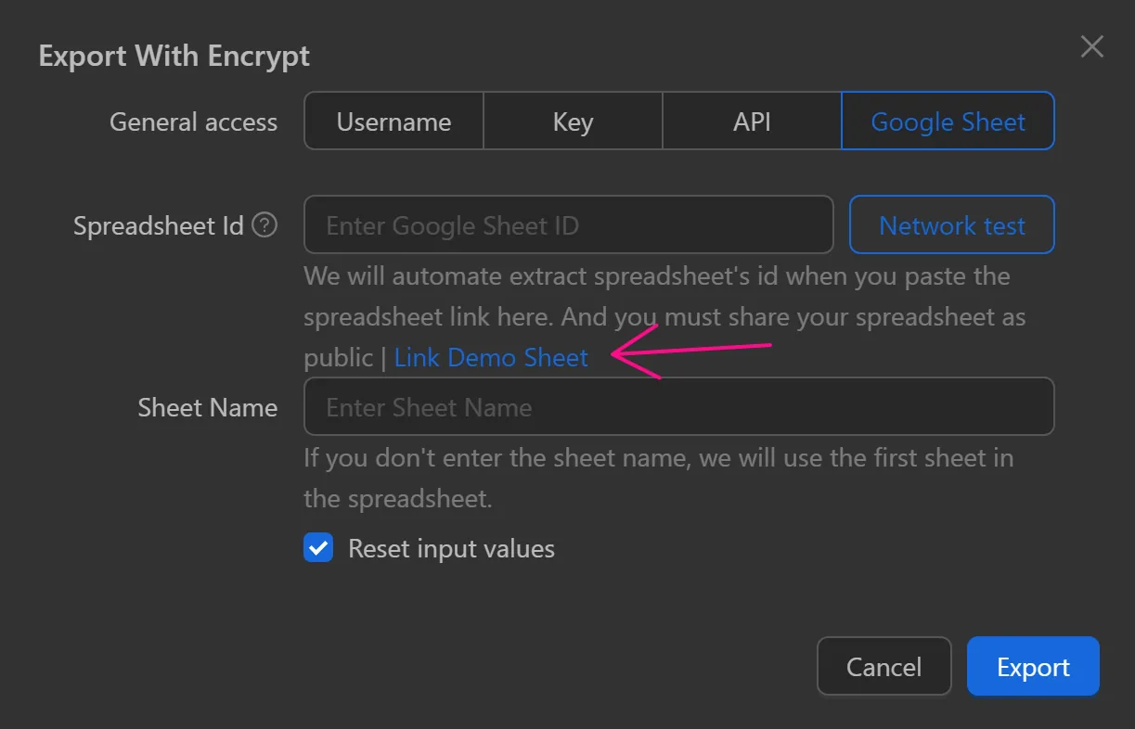Click the Export With Encrypt title
This screenshot has height=729, width=1135.
pos(174,56)
